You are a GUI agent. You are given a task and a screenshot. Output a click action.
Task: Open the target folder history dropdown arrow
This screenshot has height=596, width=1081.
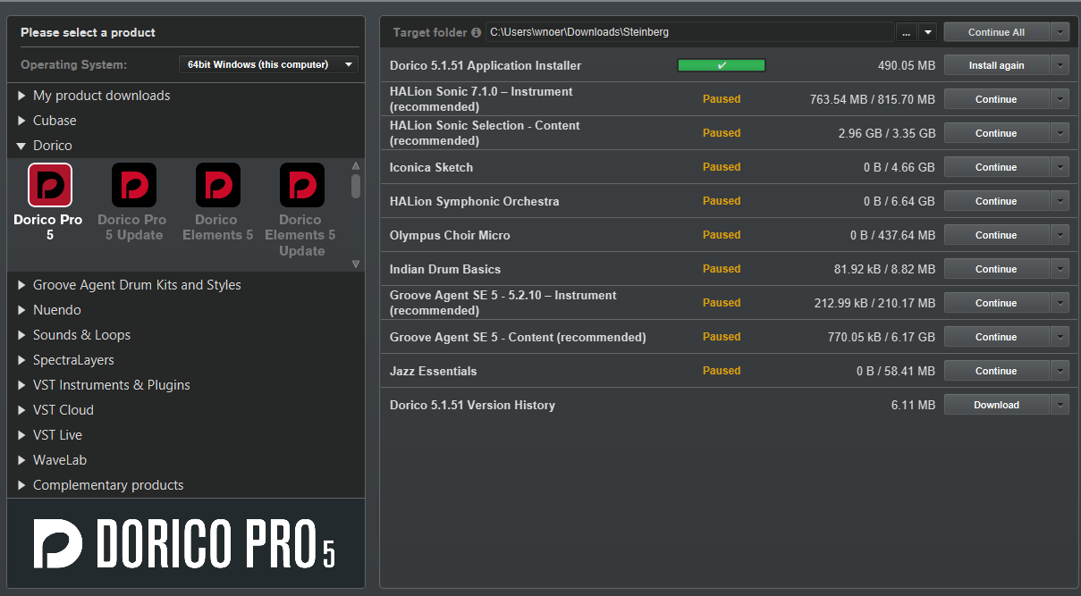[x=927, y=32]
